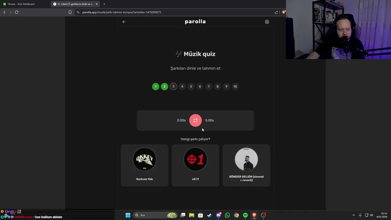The width and height of the screenshot is (391, 220).
Task: Click the taskbar Ara search box
Action: (x=156, y=215)
